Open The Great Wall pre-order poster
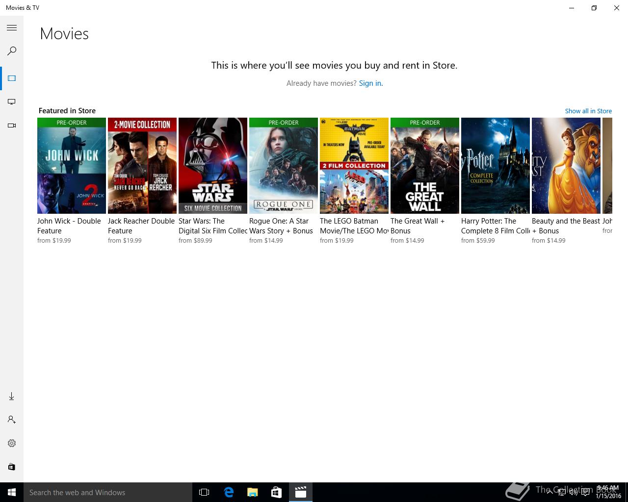Viewport: 628px width, 502px height. pos(425,166)
